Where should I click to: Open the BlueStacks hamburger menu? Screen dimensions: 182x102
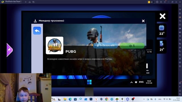coord(165,2)
